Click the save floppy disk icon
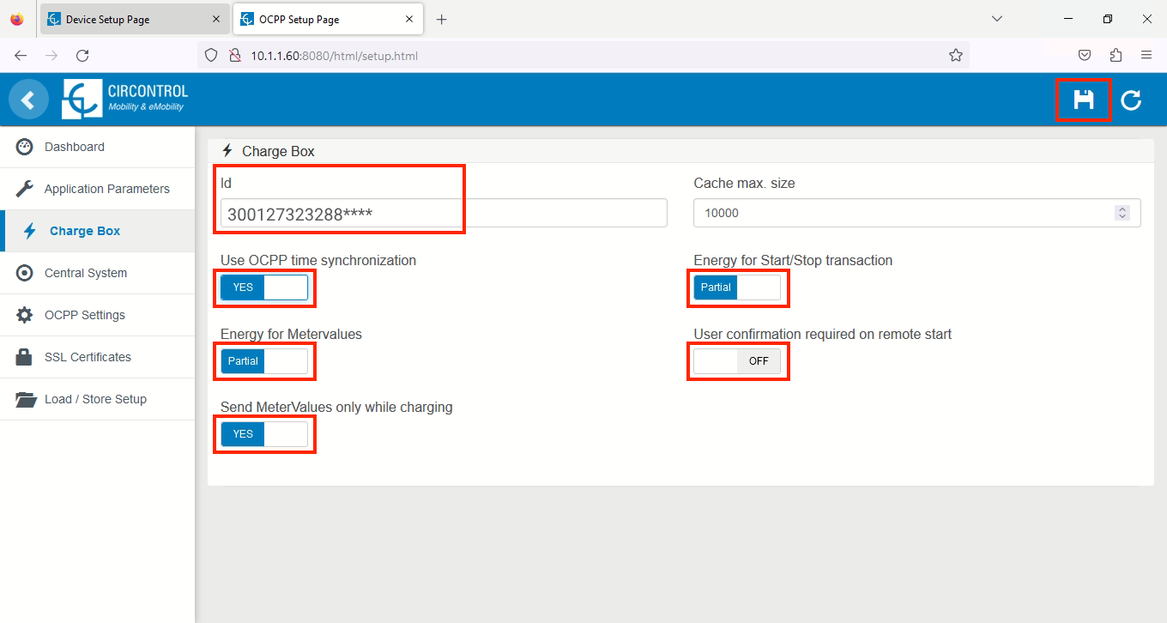This screenshot has height=623, width=1167. 1083,100
